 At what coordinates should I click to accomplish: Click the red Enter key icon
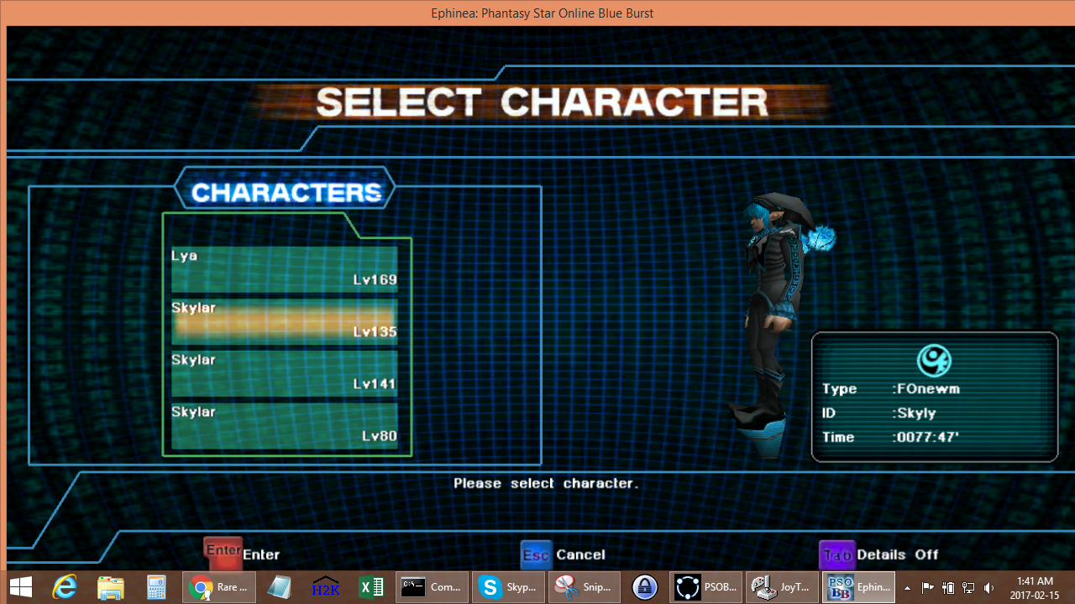(223, 554)
